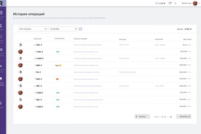Viewport: 201px width, 134px height.
Task: Open the profile person icon in sidebar
Action: click(x=1, y=25)
